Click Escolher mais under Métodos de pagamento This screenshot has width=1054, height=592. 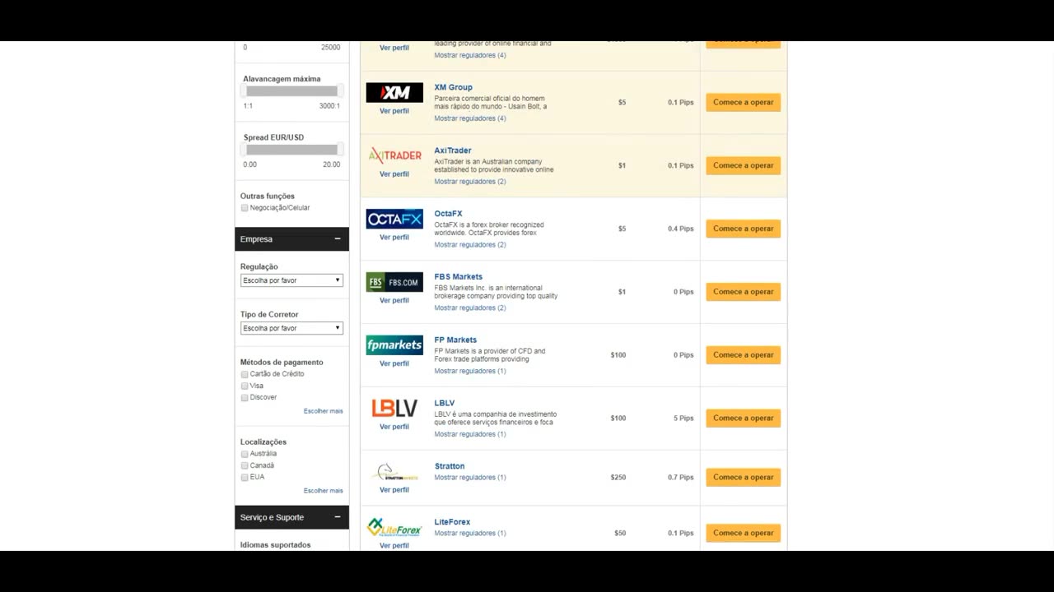coord(323,411)
